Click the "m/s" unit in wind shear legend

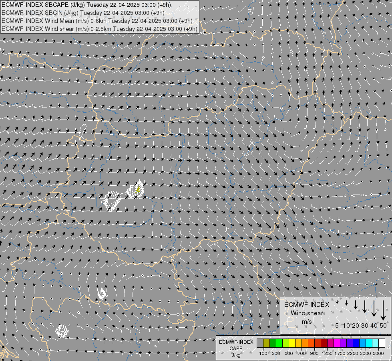(307, 321)
